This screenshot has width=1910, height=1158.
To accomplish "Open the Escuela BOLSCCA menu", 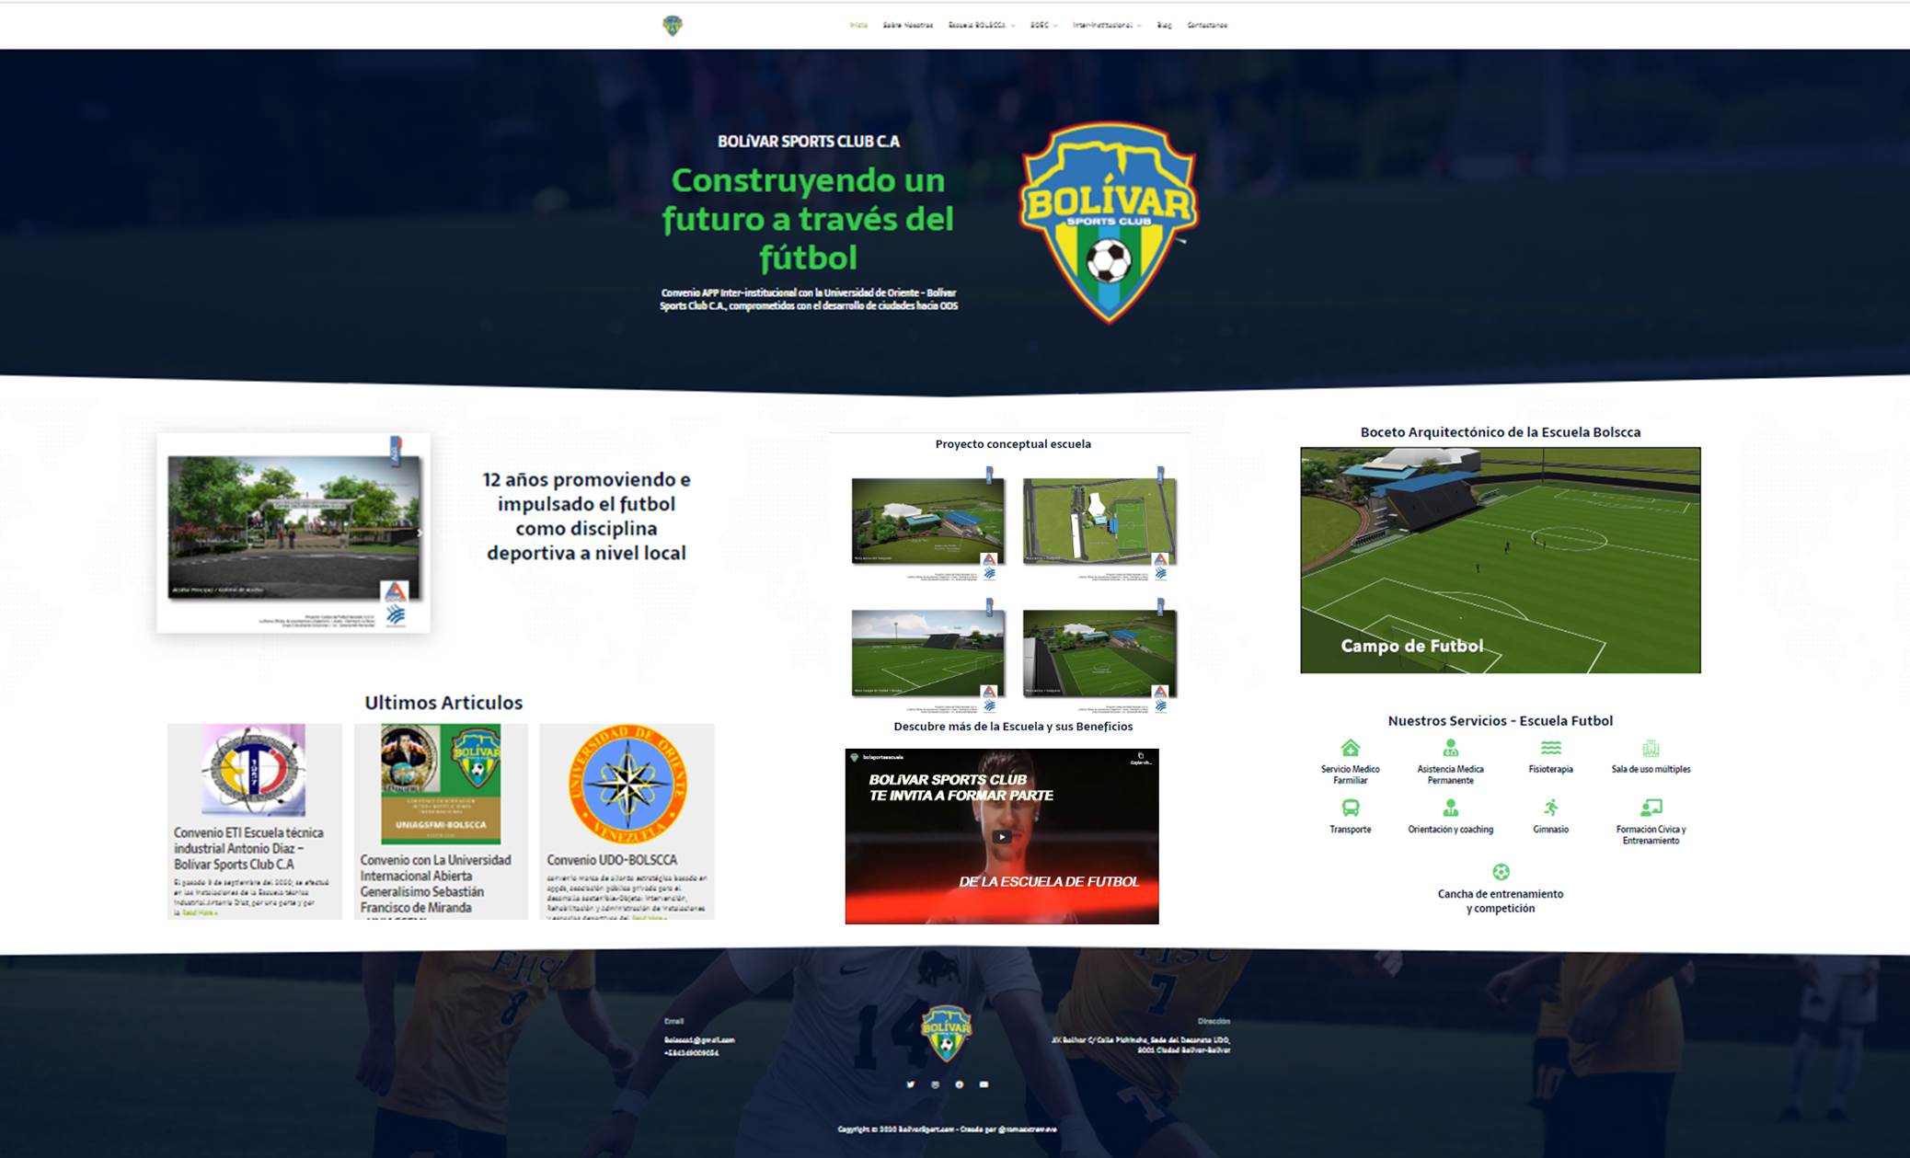I will click(x=977, y=26).
